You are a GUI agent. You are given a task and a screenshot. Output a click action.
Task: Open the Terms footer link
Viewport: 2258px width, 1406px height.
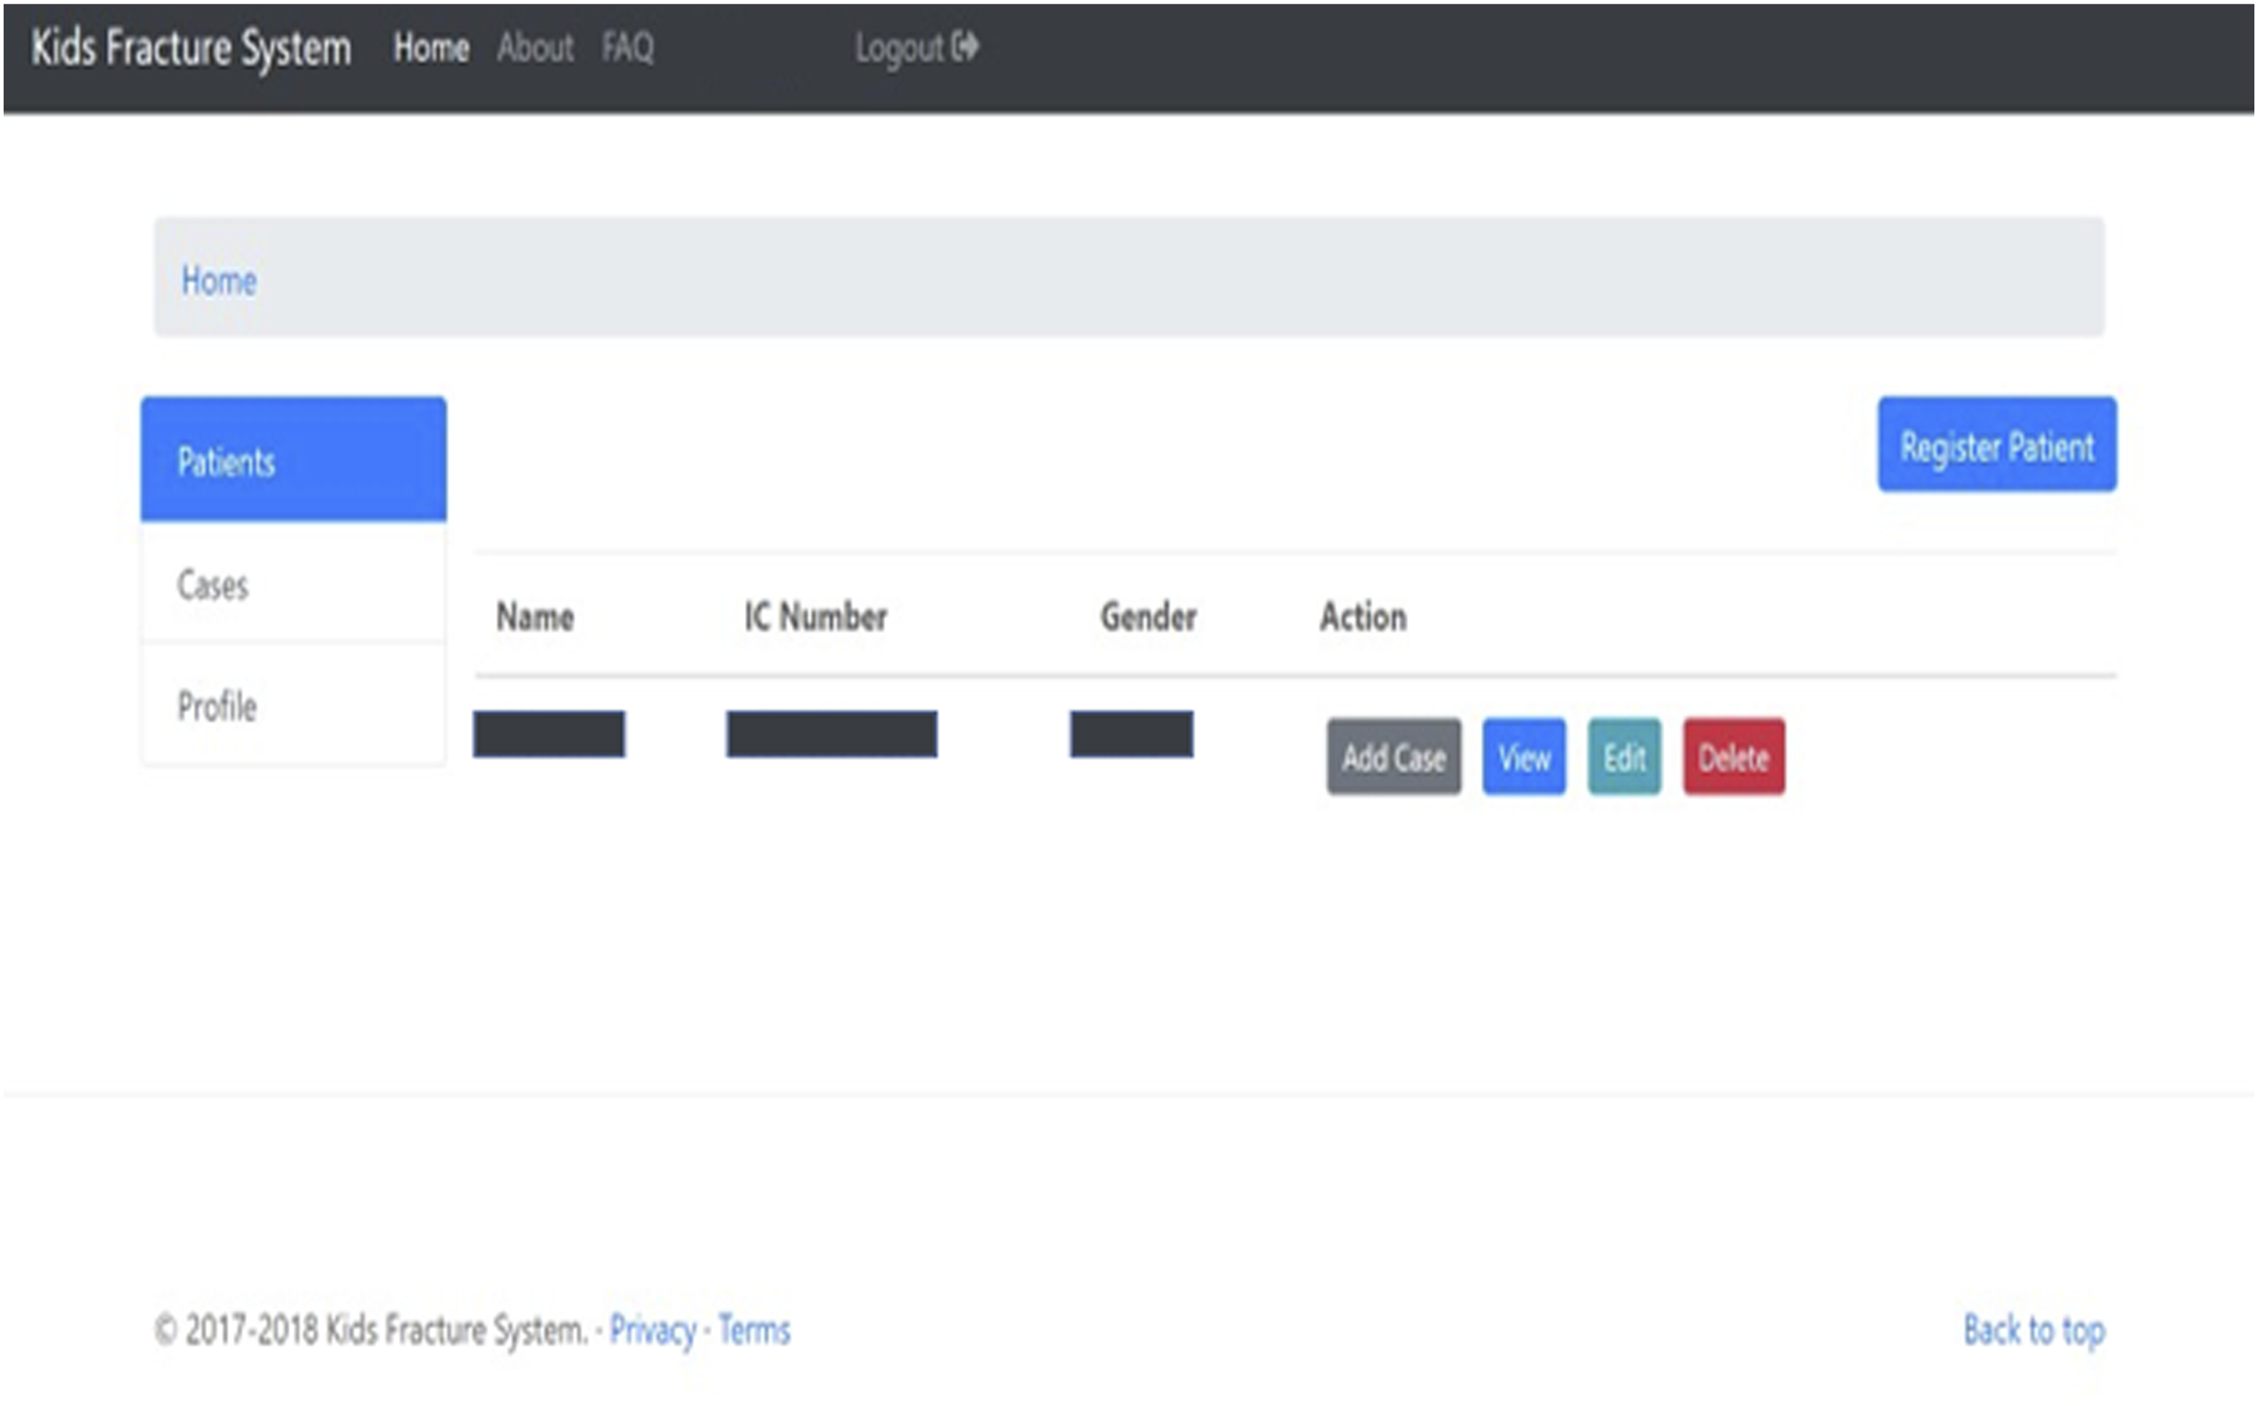tap(754, 1330)
